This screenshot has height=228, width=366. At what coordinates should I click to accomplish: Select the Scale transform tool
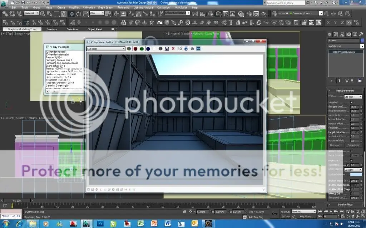pyautogui.click(x=86, y=14)
